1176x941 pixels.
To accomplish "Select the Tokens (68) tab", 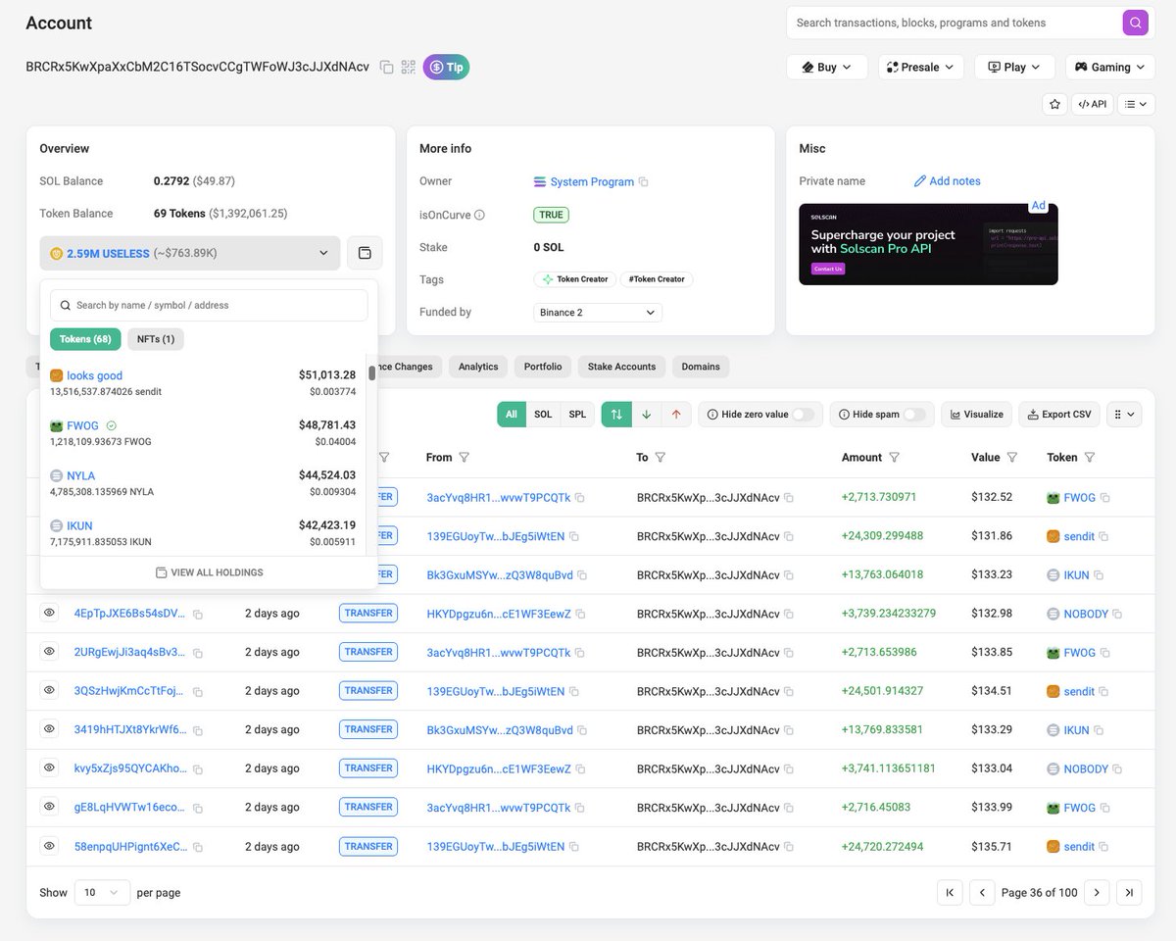I will 85,339.
